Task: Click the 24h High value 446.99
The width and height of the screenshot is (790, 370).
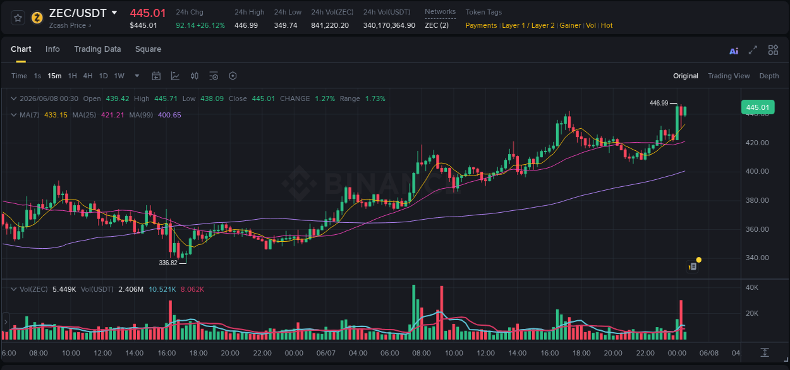Action: pyautogui.click(x=246, y=25)
